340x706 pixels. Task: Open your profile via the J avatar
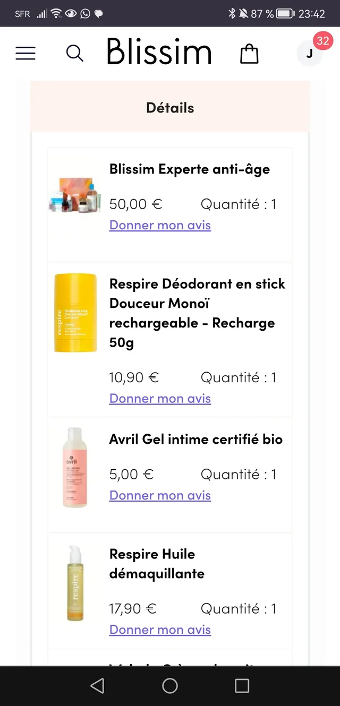coord(310,53)
